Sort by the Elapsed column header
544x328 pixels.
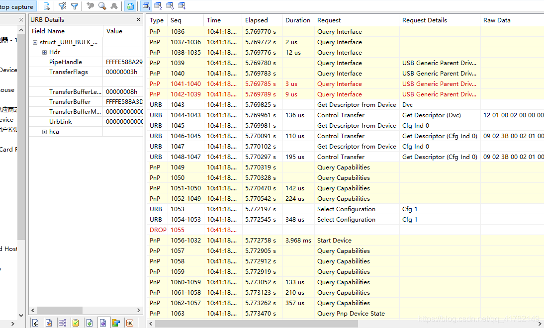(x=262, y=20)
